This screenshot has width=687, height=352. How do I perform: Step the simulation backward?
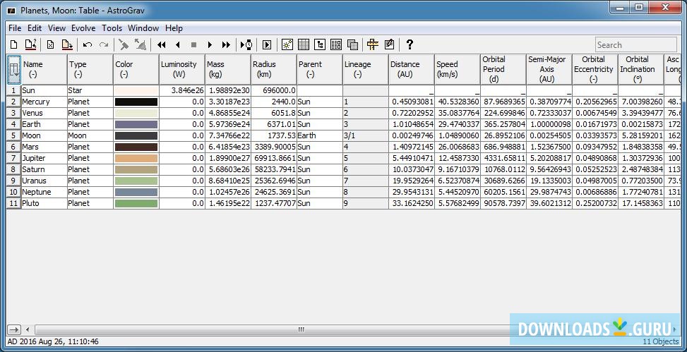[x=178, y=44]
